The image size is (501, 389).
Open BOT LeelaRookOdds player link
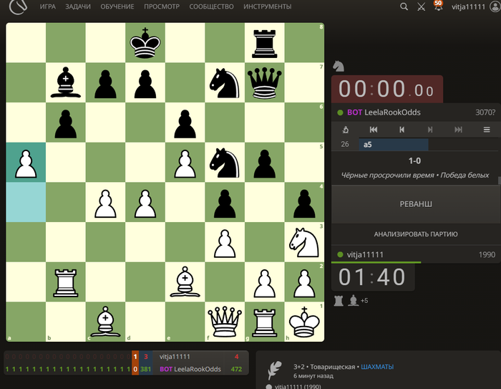tap(384, 112)
